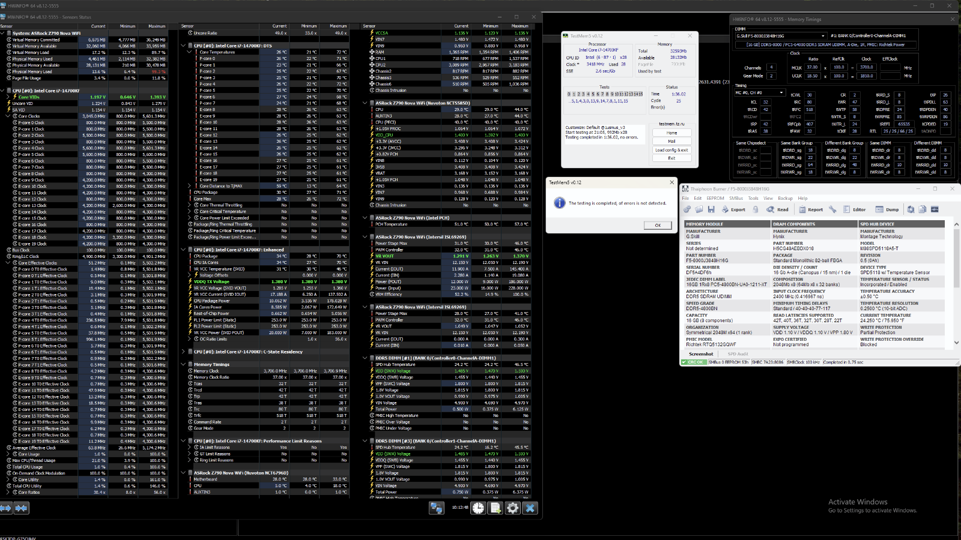The image size is (961, 540).
Task: Click lightning icon beside VR VOUT row
Action: (x=372, y=256)
